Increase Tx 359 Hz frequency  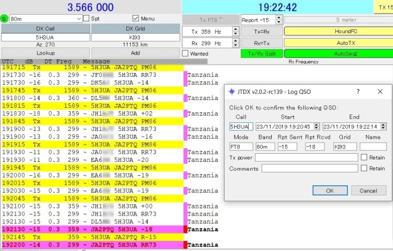(x=235, y=29)
